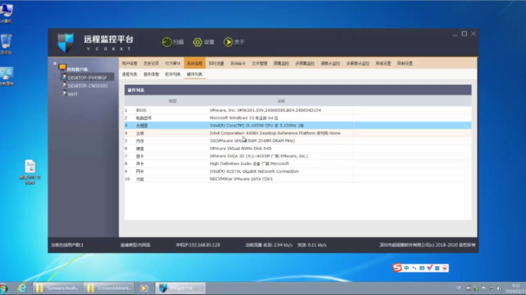Image resolution: width=526 pixels, height=295 pixels.
Task: Launch Internet Explorer from taskbar
Action: point(22,288)
